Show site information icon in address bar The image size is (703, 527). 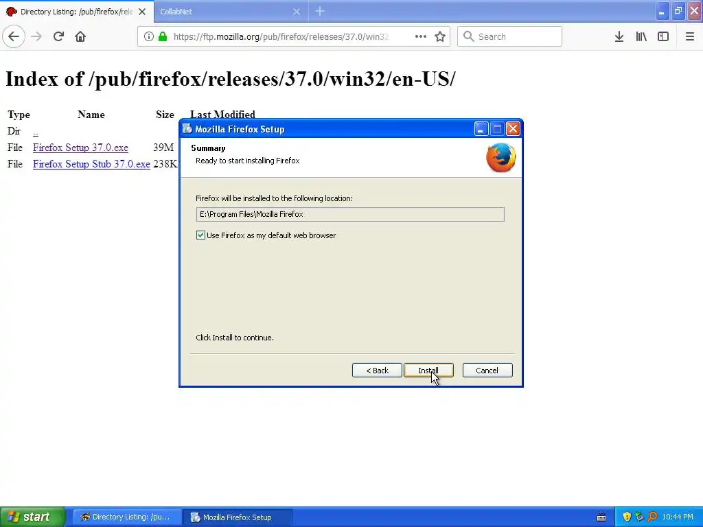pos(149,36)
